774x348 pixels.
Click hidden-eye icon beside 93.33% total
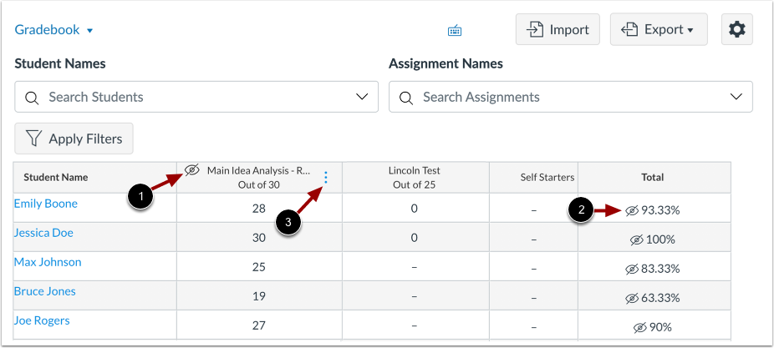[632, 211]
